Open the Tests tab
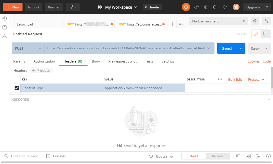 tap(149, 61)
